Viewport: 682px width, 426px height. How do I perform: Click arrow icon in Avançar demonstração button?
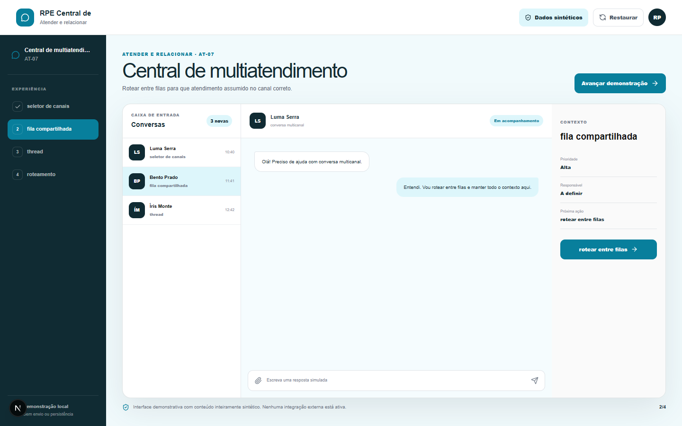(655, 83)
